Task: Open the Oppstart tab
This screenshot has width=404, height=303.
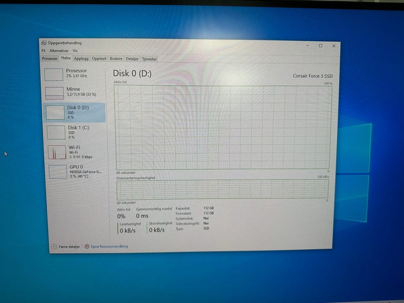Action: click(99, 59)
